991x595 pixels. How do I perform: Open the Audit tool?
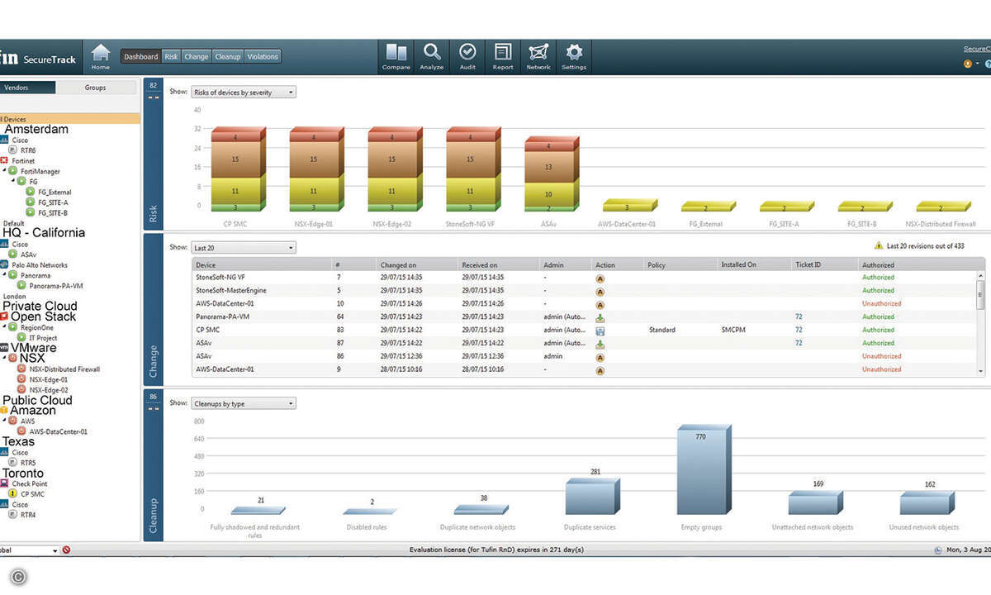point(467,56)
